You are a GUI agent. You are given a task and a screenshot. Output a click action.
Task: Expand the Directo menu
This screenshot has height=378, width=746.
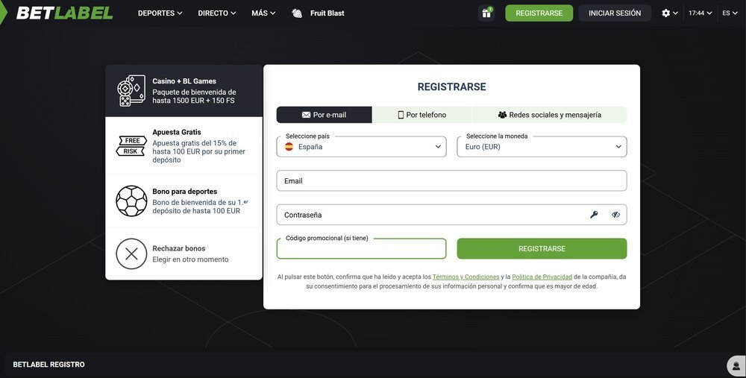[217, 13]
